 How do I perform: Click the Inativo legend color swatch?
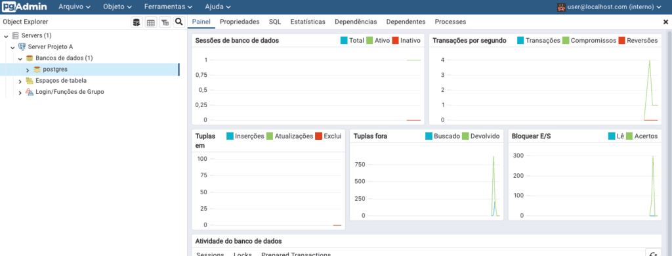[x=395, y=40]
